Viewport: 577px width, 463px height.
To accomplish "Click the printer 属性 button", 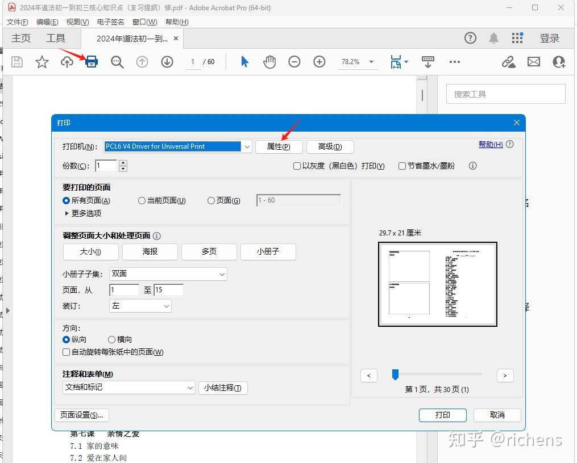I will tap(279, 147).
